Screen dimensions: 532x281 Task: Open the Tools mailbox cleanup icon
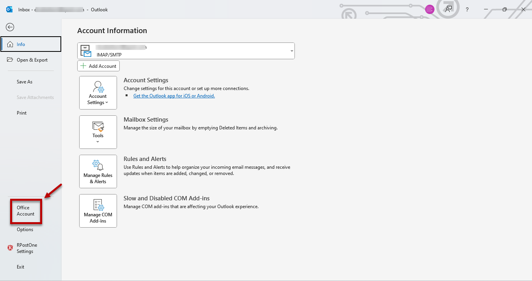[x=98, y=127]
